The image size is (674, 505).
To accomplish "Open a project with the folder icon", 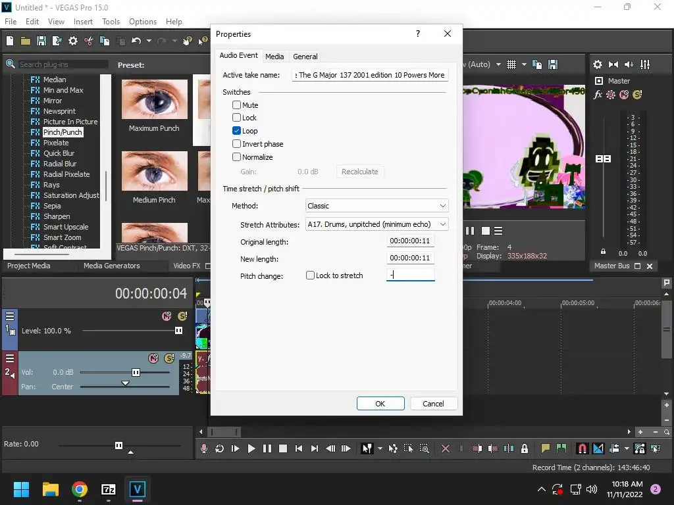I will click(x=26, y=41).
